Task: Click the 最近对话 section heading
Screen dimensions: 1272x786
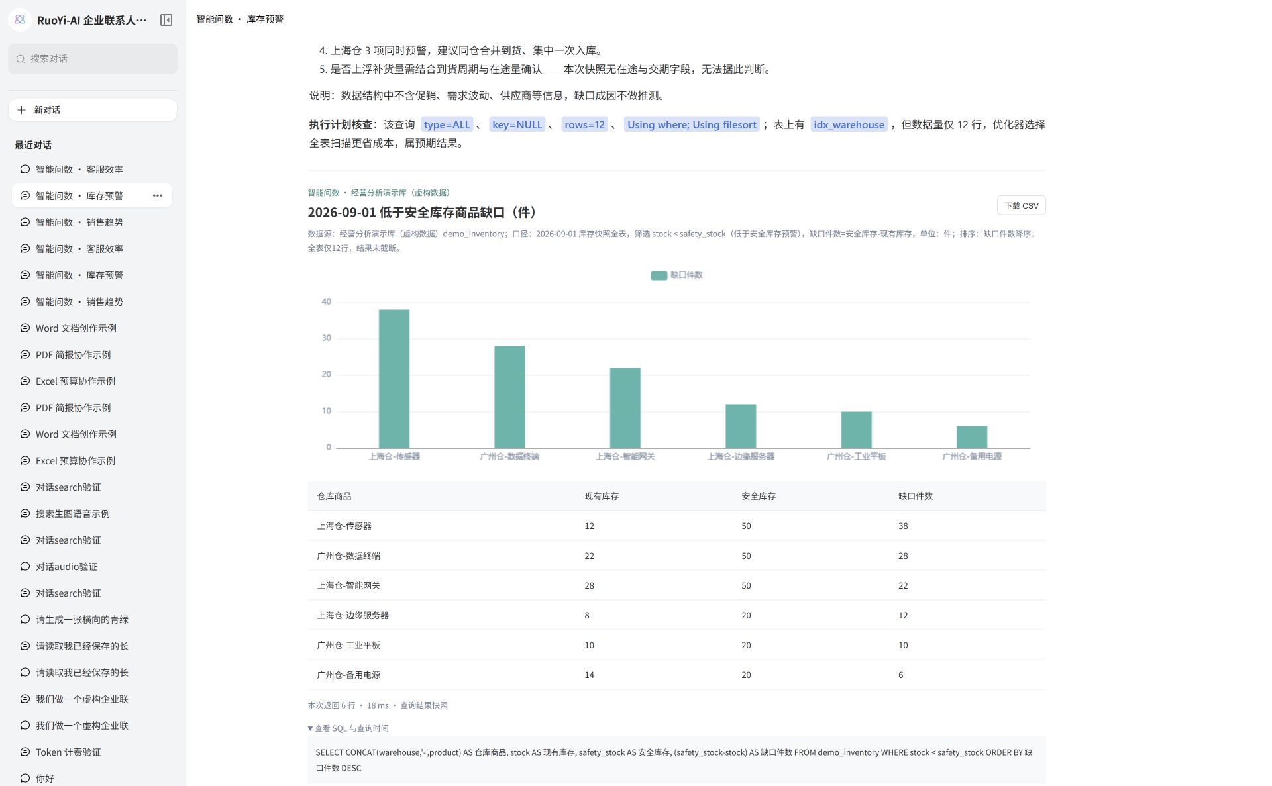Action: pos(33,145)
